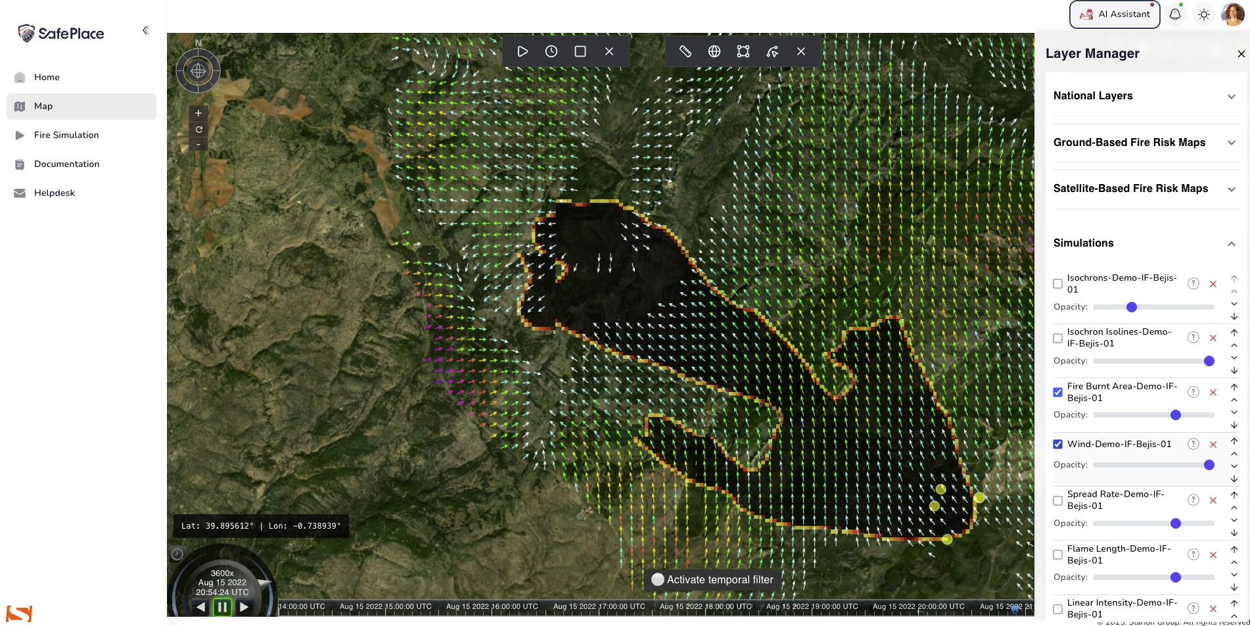Collapse the Simulations section
Image resolution: width=1250 pixels, height=626 pixels.
pyautogui.click(x=1231, y=244)
